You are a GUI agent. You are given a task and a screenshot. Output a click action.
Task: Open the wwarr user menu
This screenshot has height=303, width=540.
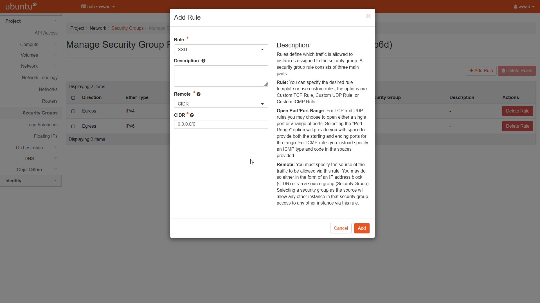pos(524,6)
